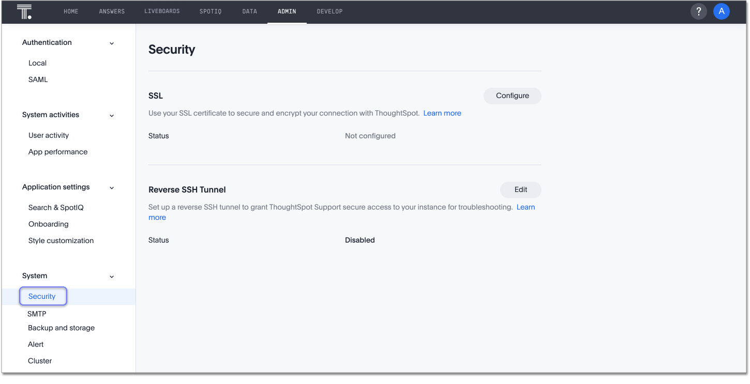Open the user profile avatar

pyautogui.click(x=721, y=11)
